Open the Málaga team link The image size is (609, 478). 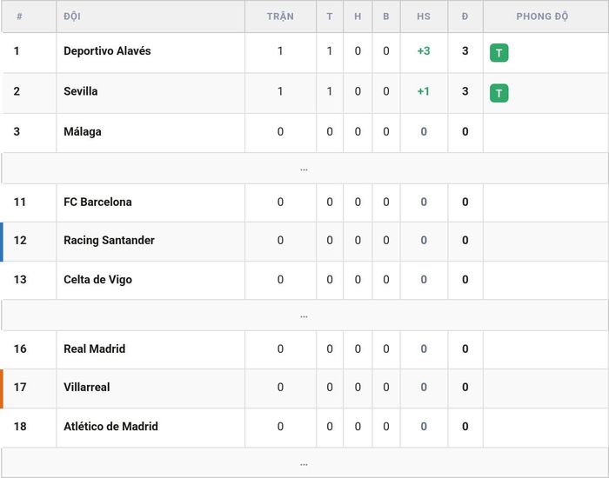pos(83,131)
